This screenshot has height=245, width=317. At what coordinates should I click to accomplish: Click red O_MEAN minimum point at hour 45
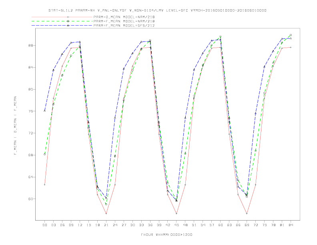click(x=177, y=213)
